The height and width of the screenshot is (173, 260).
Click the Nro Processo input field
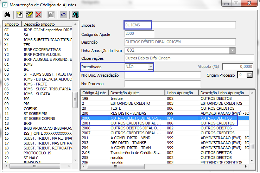[163, 83]
